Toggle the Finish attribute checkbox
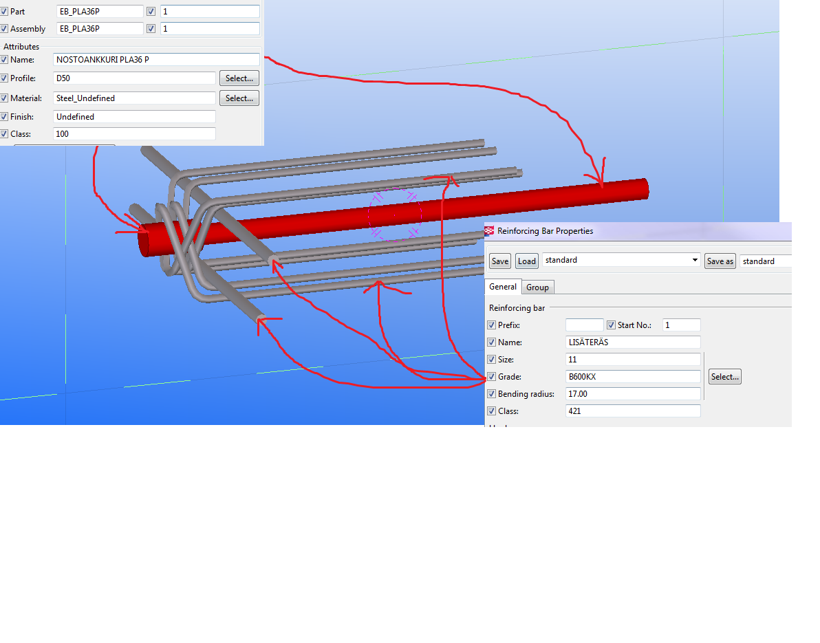The image size is (820, 643). (x=5, y=117)
